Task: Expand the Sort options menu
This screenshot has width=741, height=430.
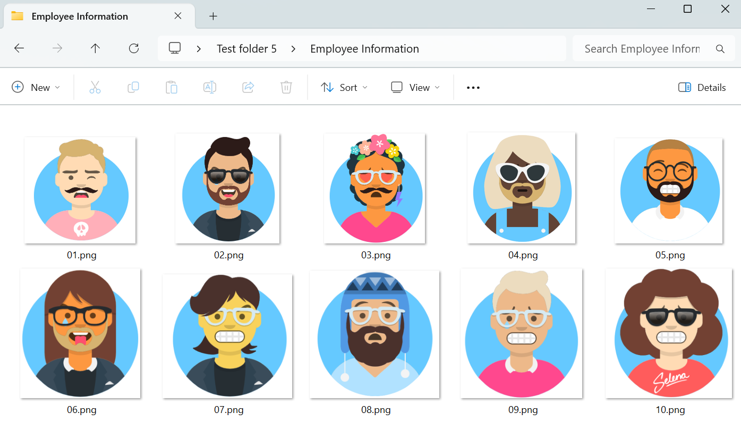Action: pyautogui.click(x=344, y=88)
